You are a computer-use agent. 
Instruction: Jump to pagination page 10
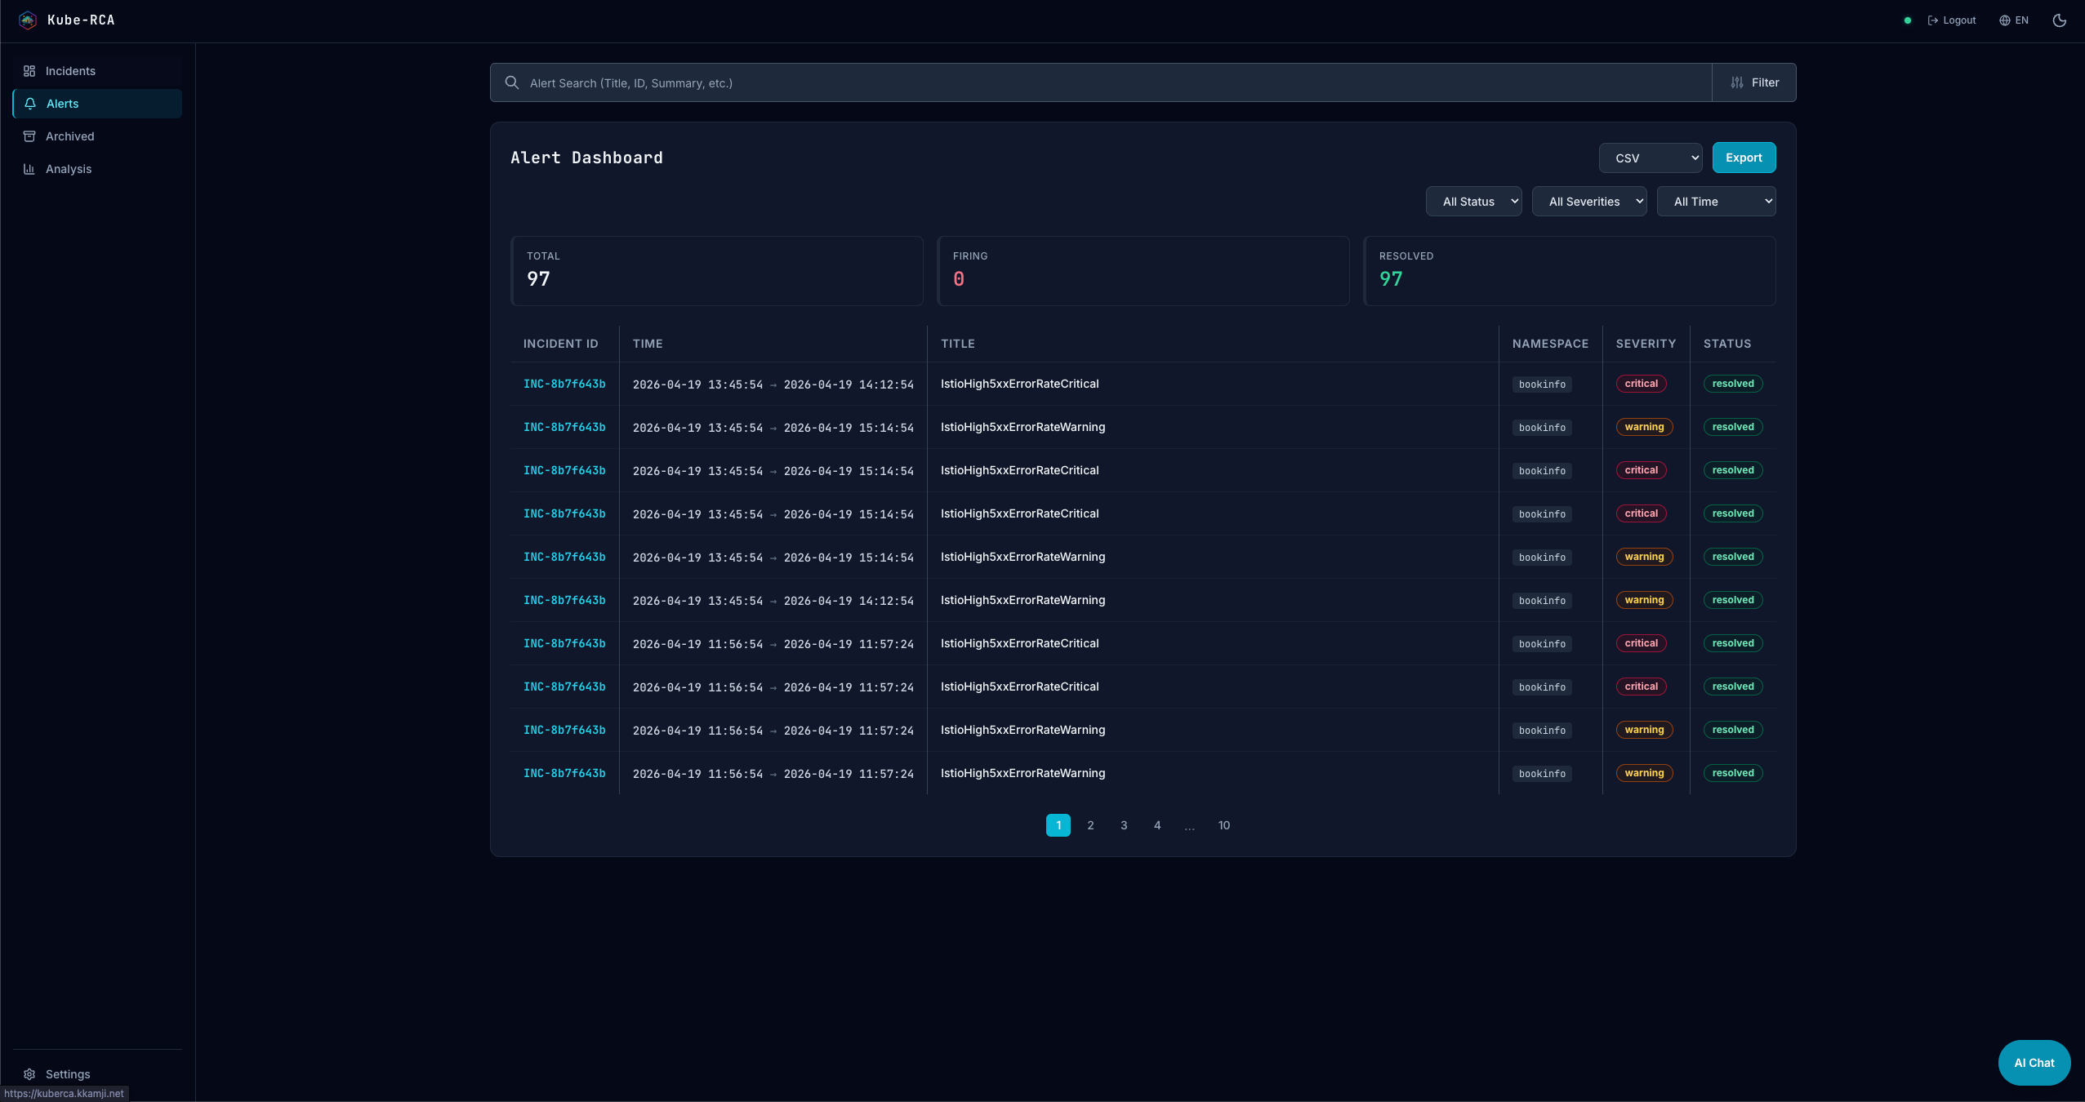[x=1224, y=825]
